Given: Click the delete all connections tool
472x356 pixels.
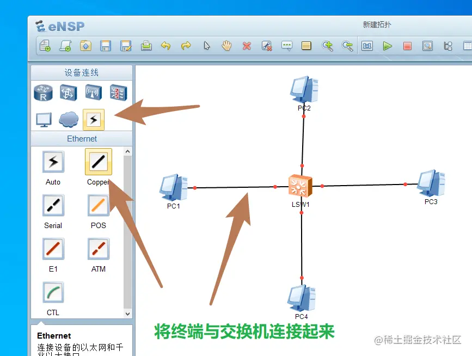Looking at the screenshot, I should pos(267,46).
